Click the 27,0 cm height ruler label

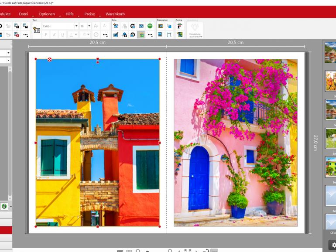click(x=315, y=143)
